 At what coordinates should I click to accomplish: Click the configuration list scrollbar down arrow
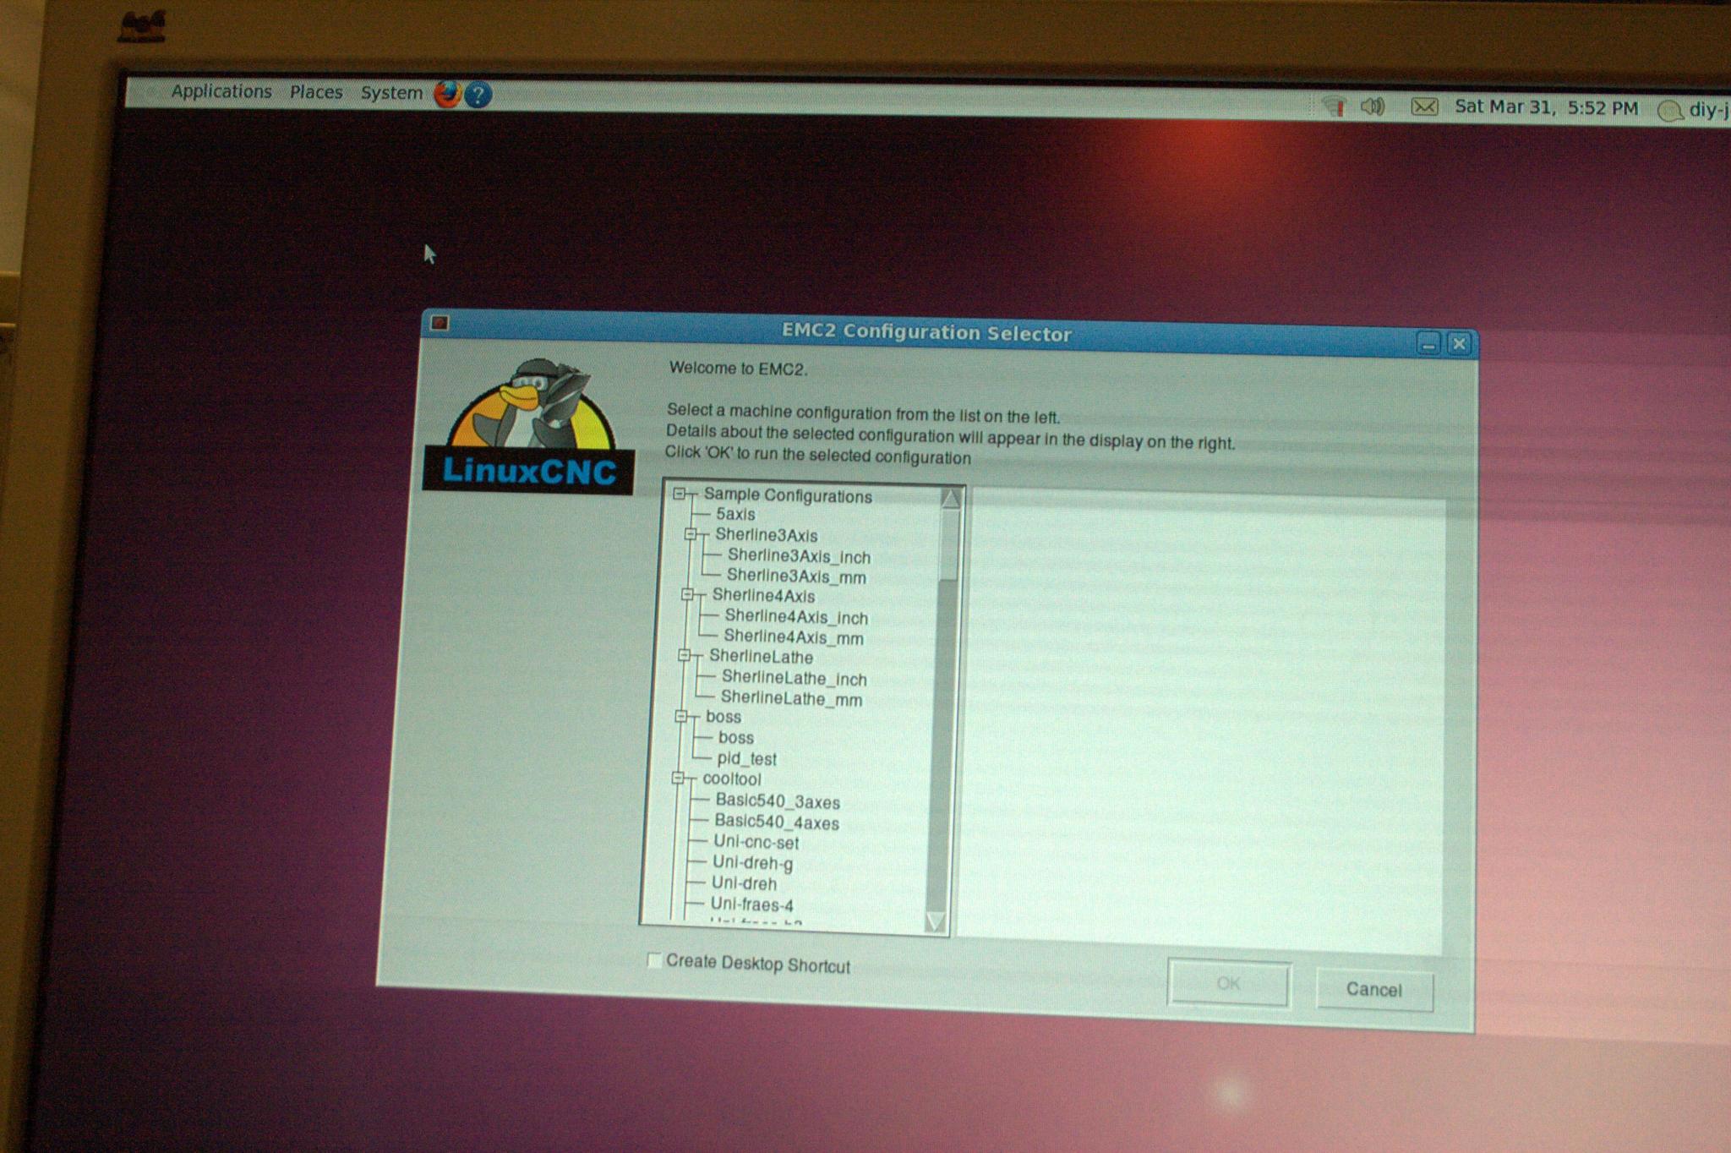click(936, 921)
